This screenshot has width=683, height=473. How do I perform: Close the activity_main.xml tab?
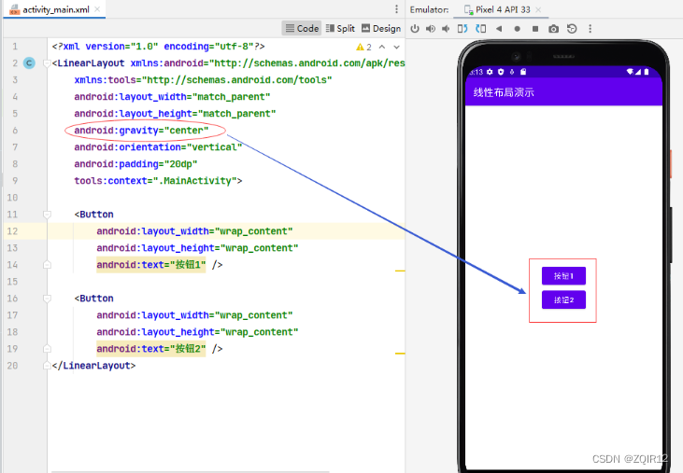97,9
